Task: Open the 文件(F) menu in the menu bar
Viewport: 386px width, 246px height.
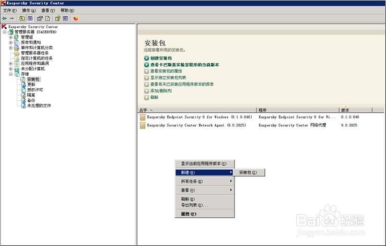Action: 10,10
